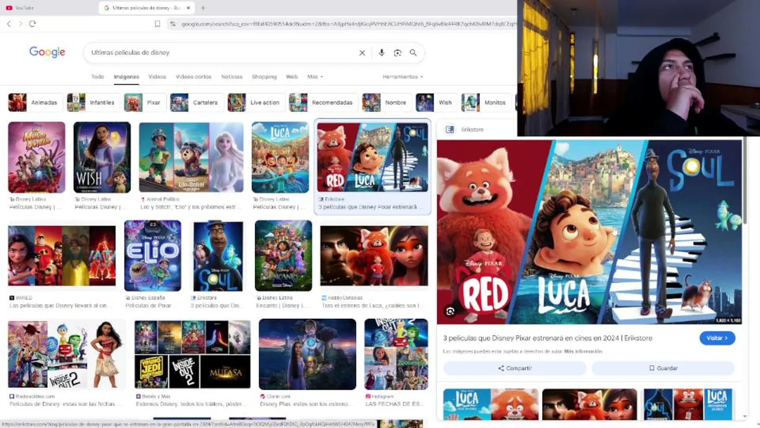This screenshot has width=760, height=428.
Task: Open the Shopping results tab
Action: (x=264, y=77)
